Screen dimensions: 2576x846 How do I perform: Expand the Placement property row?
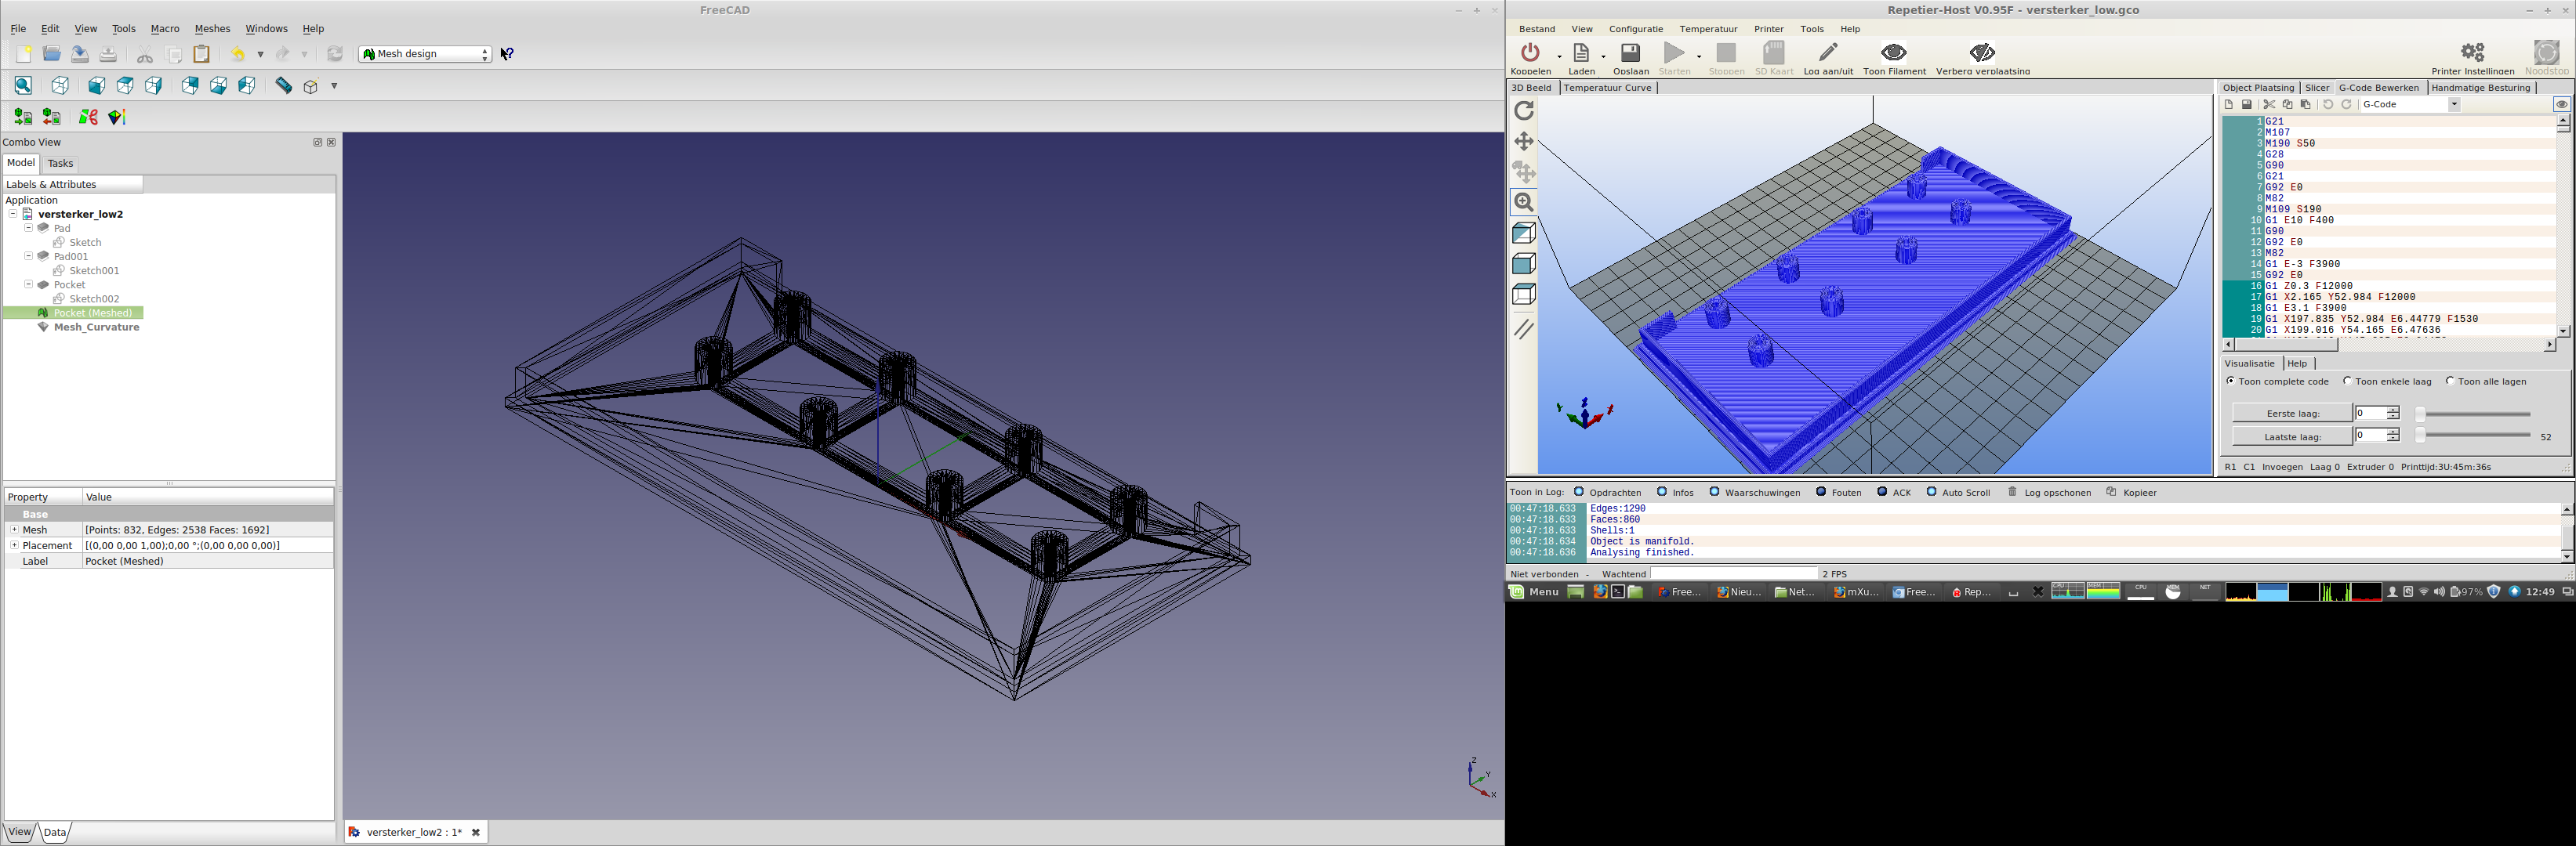(14, 545)
